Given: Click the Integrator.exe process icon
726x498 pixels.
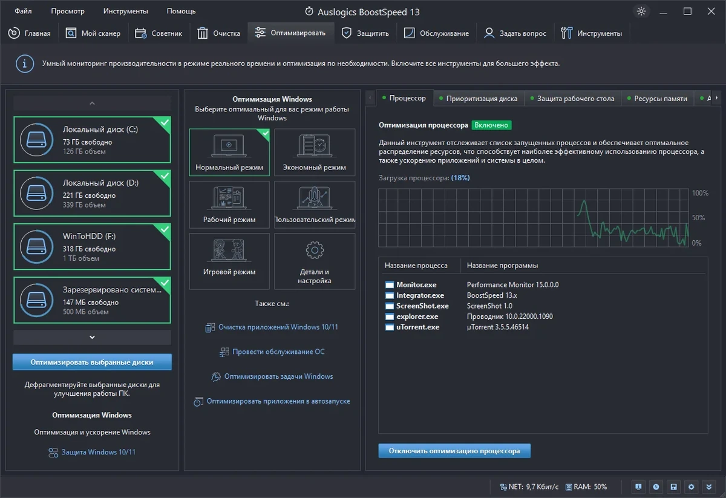Looking at the screenshot, I should pyautogui.click(x=389, y=295).
